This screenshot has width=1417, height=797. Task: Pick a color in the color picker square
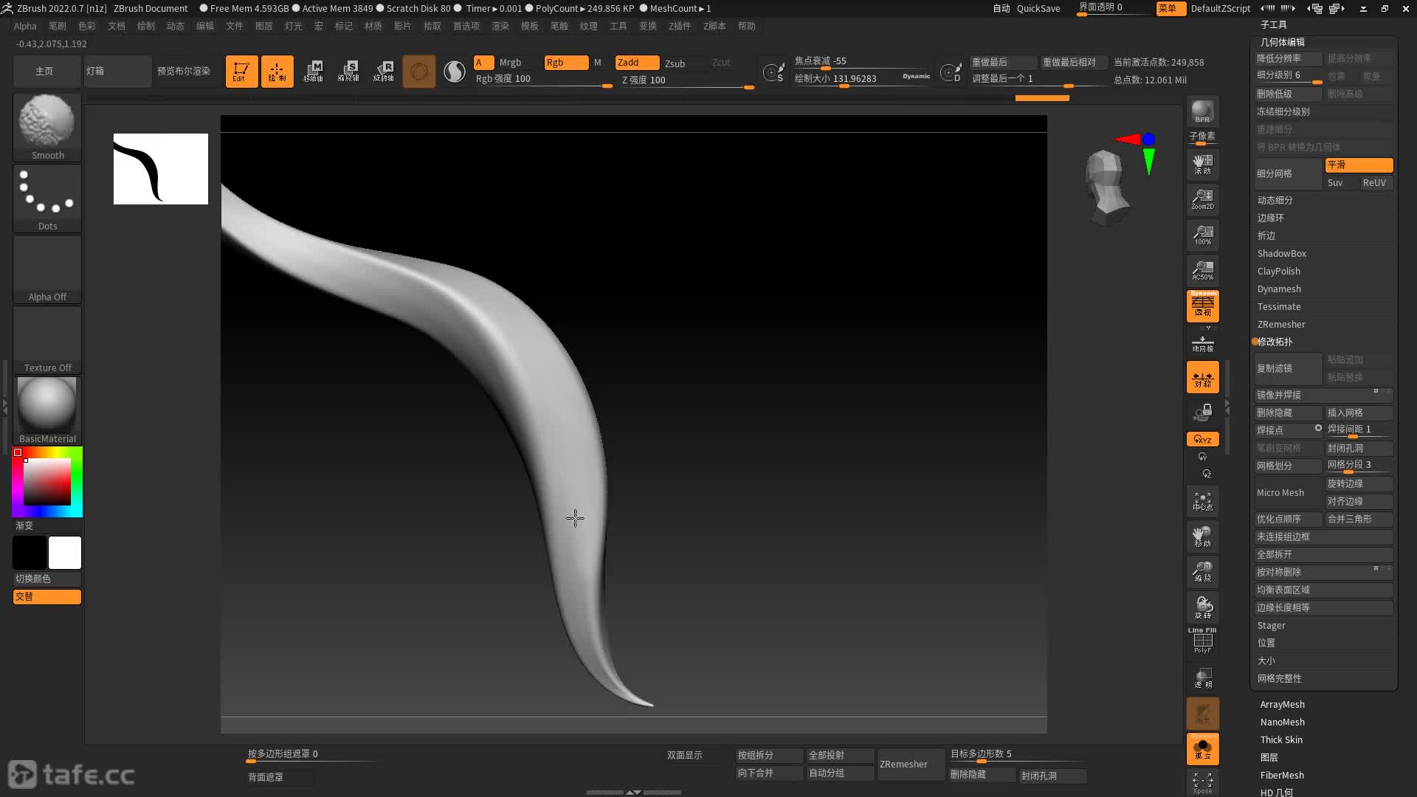(47, 482)
